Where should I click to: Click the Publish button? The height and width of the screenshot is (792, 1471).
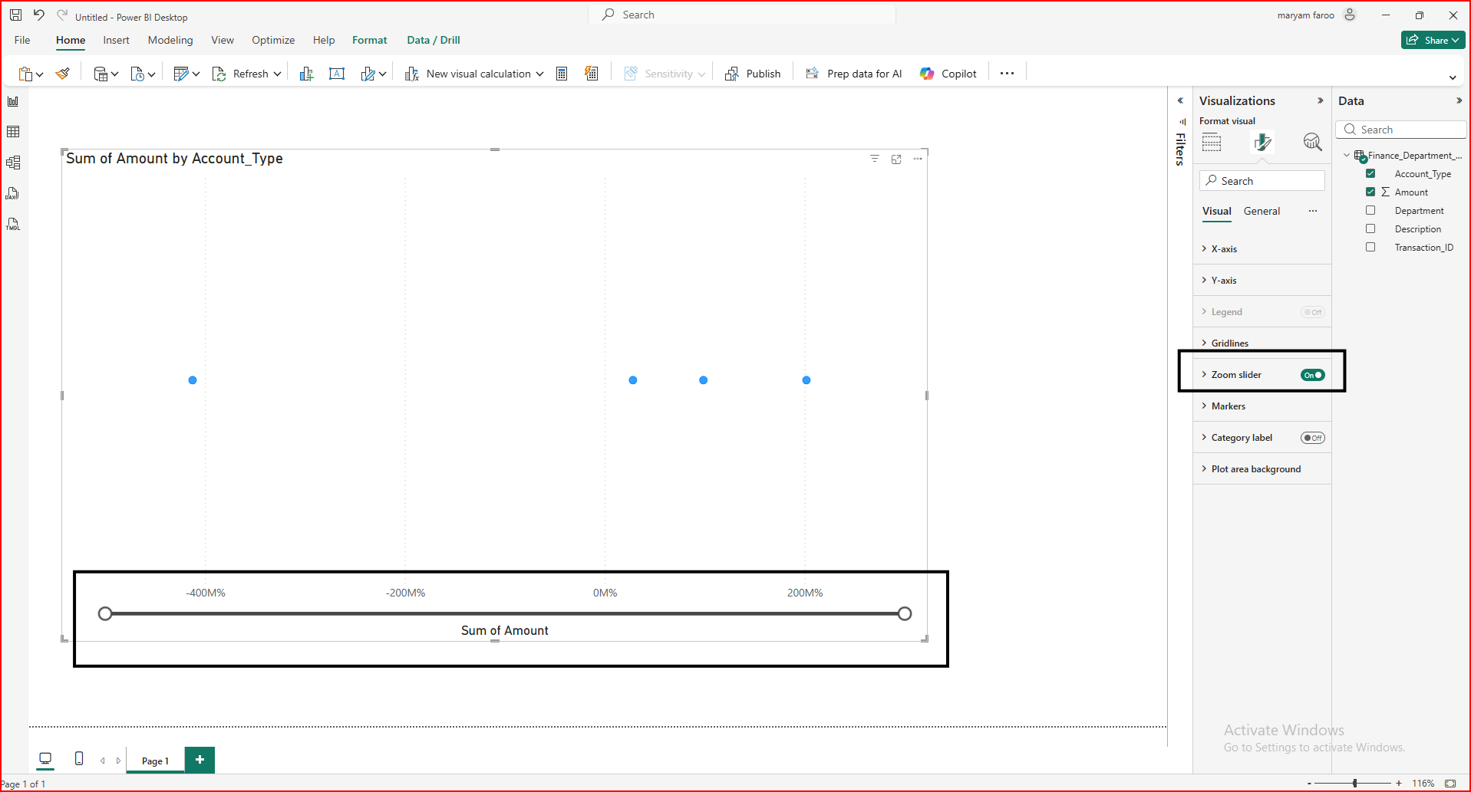(x=753, y=74)
